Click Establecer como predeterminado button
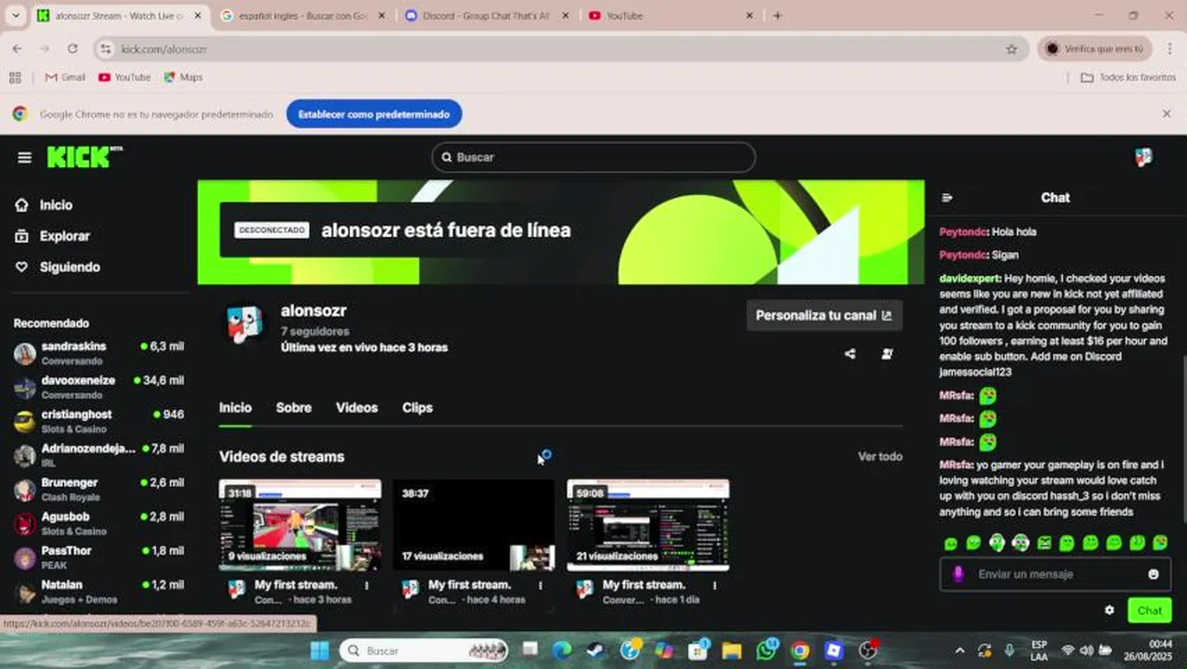 374,114
